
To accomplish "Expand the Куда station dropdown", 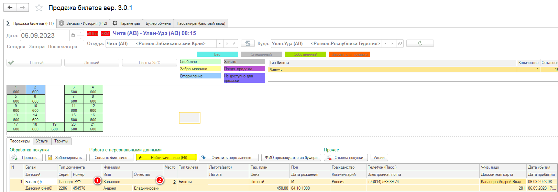I will [385, 44].
